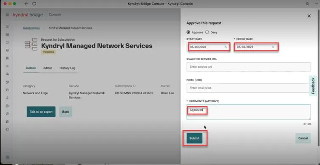Open search magnifier in title bar
The height and width of the screenshot is (165, 320).
click(307, 4)
